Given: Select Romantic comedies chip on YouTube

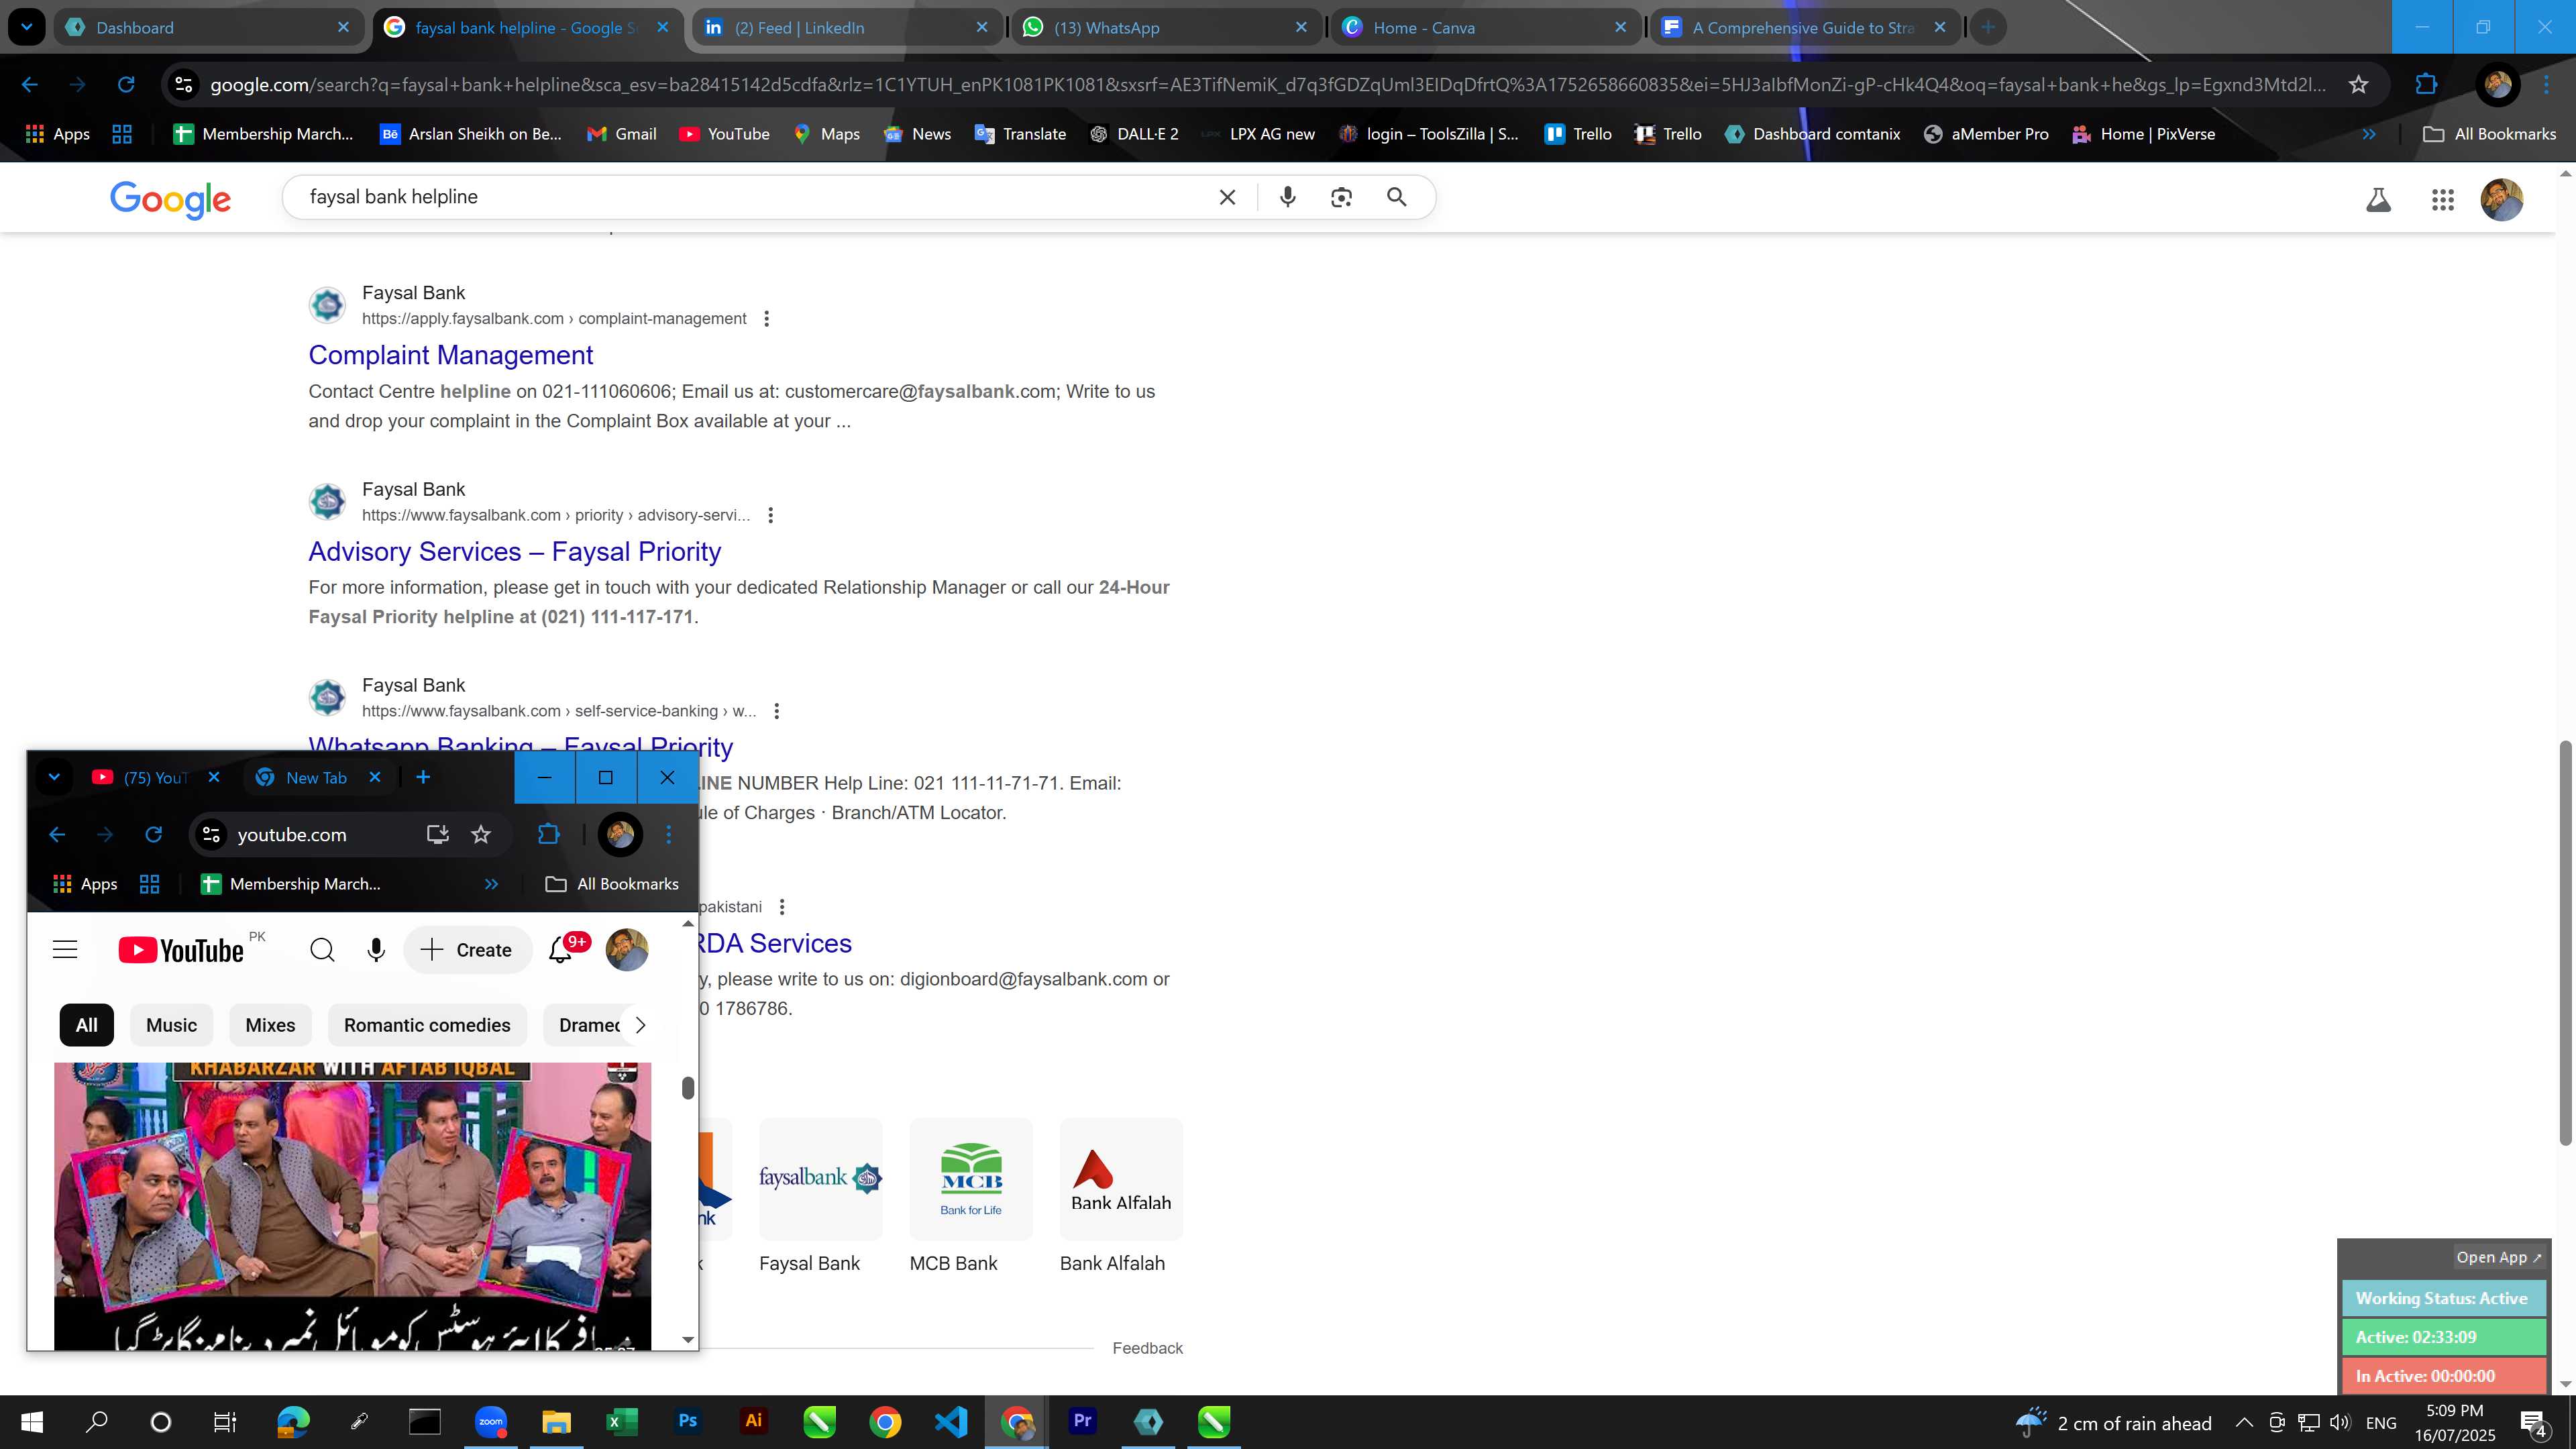Looking at the screenshot, I should click(x=427, y=1025).
